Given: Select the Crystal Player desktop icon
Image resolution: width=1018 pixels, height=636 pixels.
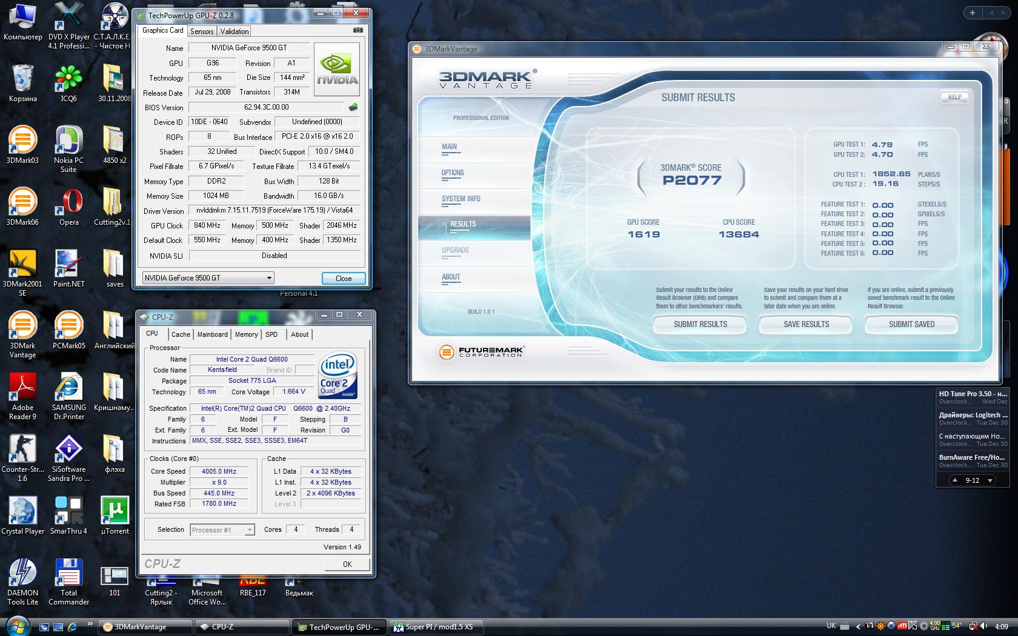Looking at the screenshot, I should pos(22,515).
